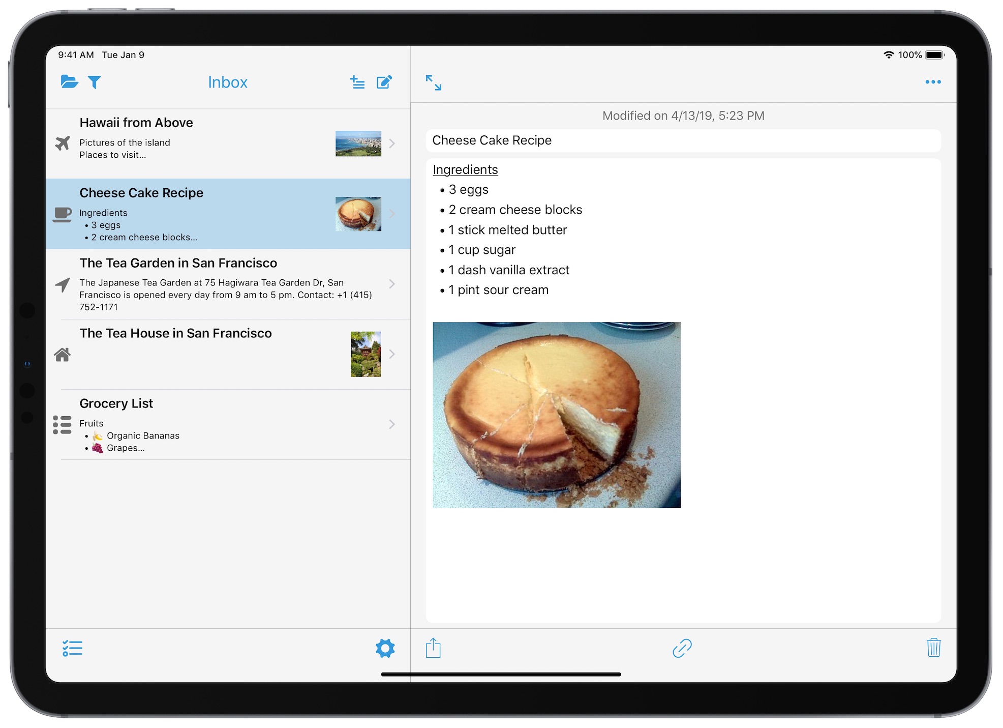Image resolution: width=1003 pixels, height=728 pixels.
Task: Tap the list icon of Grocery List note
Action: [63, 425]
